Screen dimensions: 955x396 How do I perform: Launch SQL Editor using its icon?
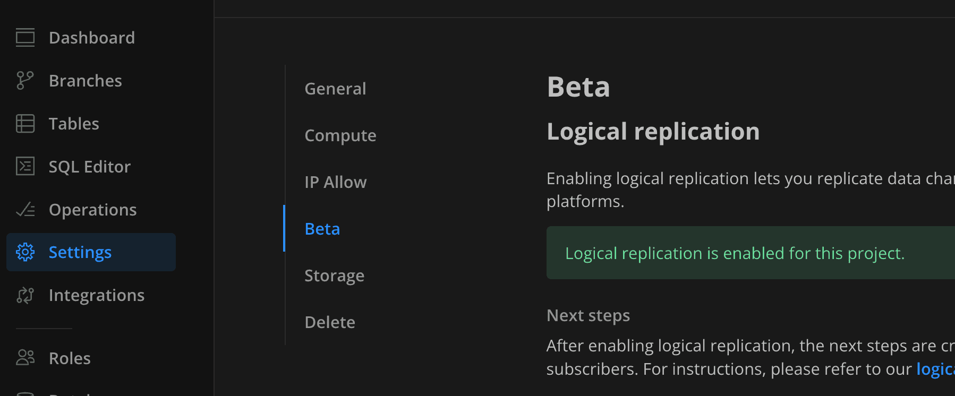pyautogui.click(x=25, y=167)
